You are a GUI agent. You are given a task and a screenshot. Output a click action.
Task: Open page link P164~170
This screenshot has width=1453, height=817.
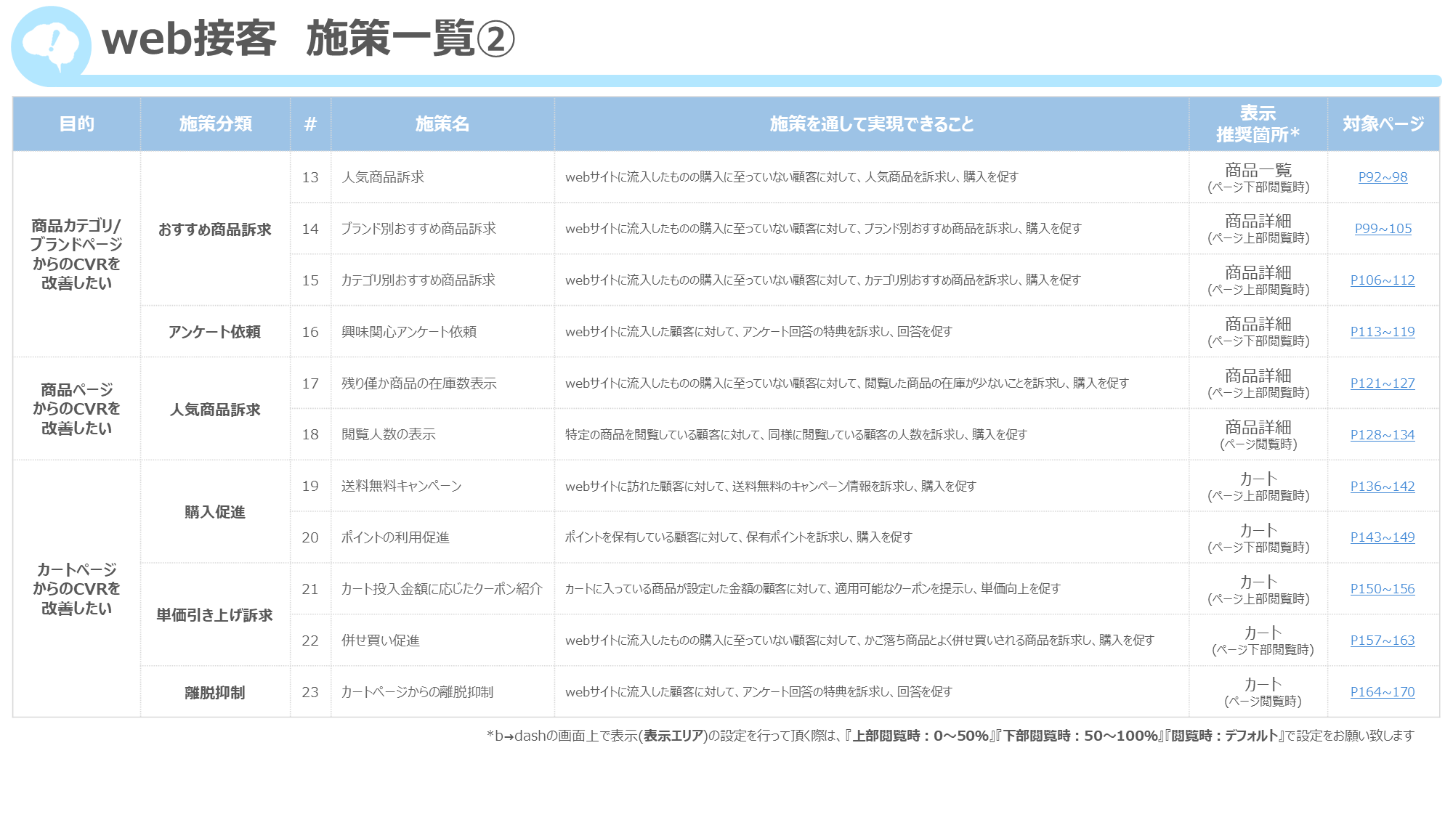point(1383,692)
